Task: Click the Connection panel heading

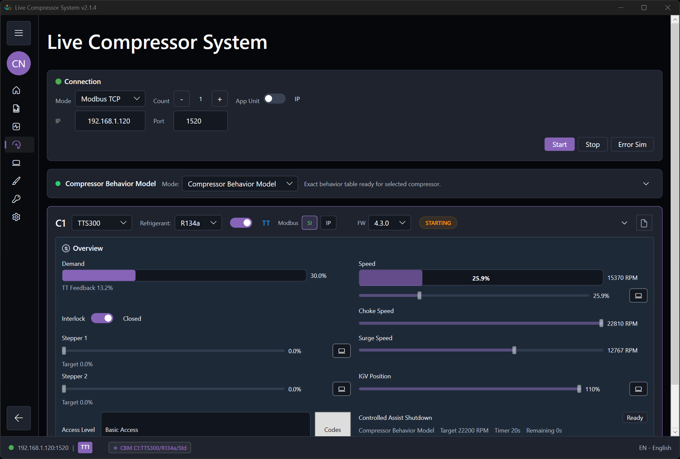Action: [82, 82]
